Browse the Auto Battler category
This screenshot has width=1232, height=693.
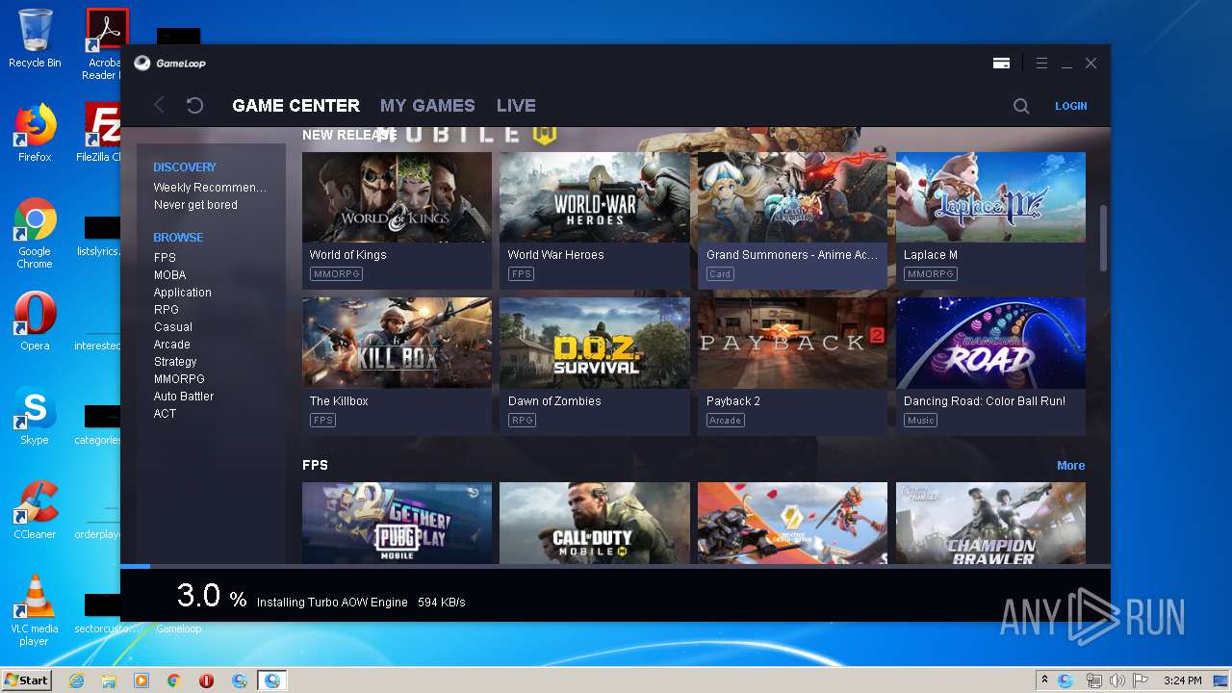[x=184, y=397]
